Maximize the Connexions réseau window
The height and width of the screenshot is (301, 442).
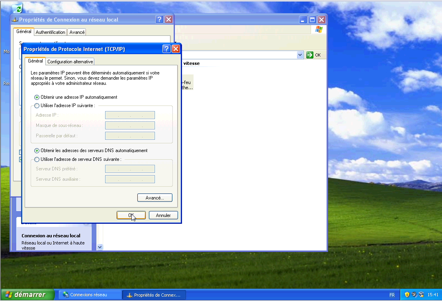[x=312, y=20]
